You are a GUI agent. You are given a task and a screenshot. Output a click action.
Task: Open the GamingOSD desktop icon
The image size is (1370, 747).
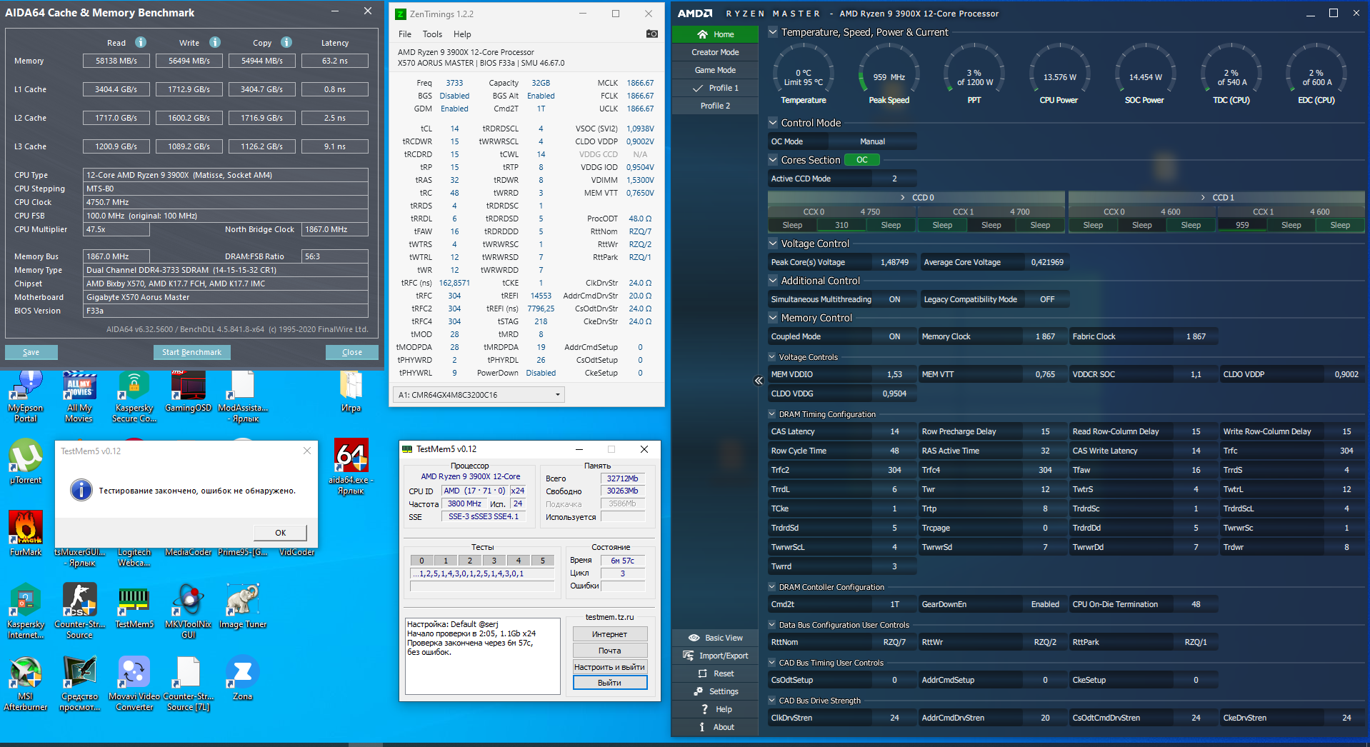pos(189,391)
